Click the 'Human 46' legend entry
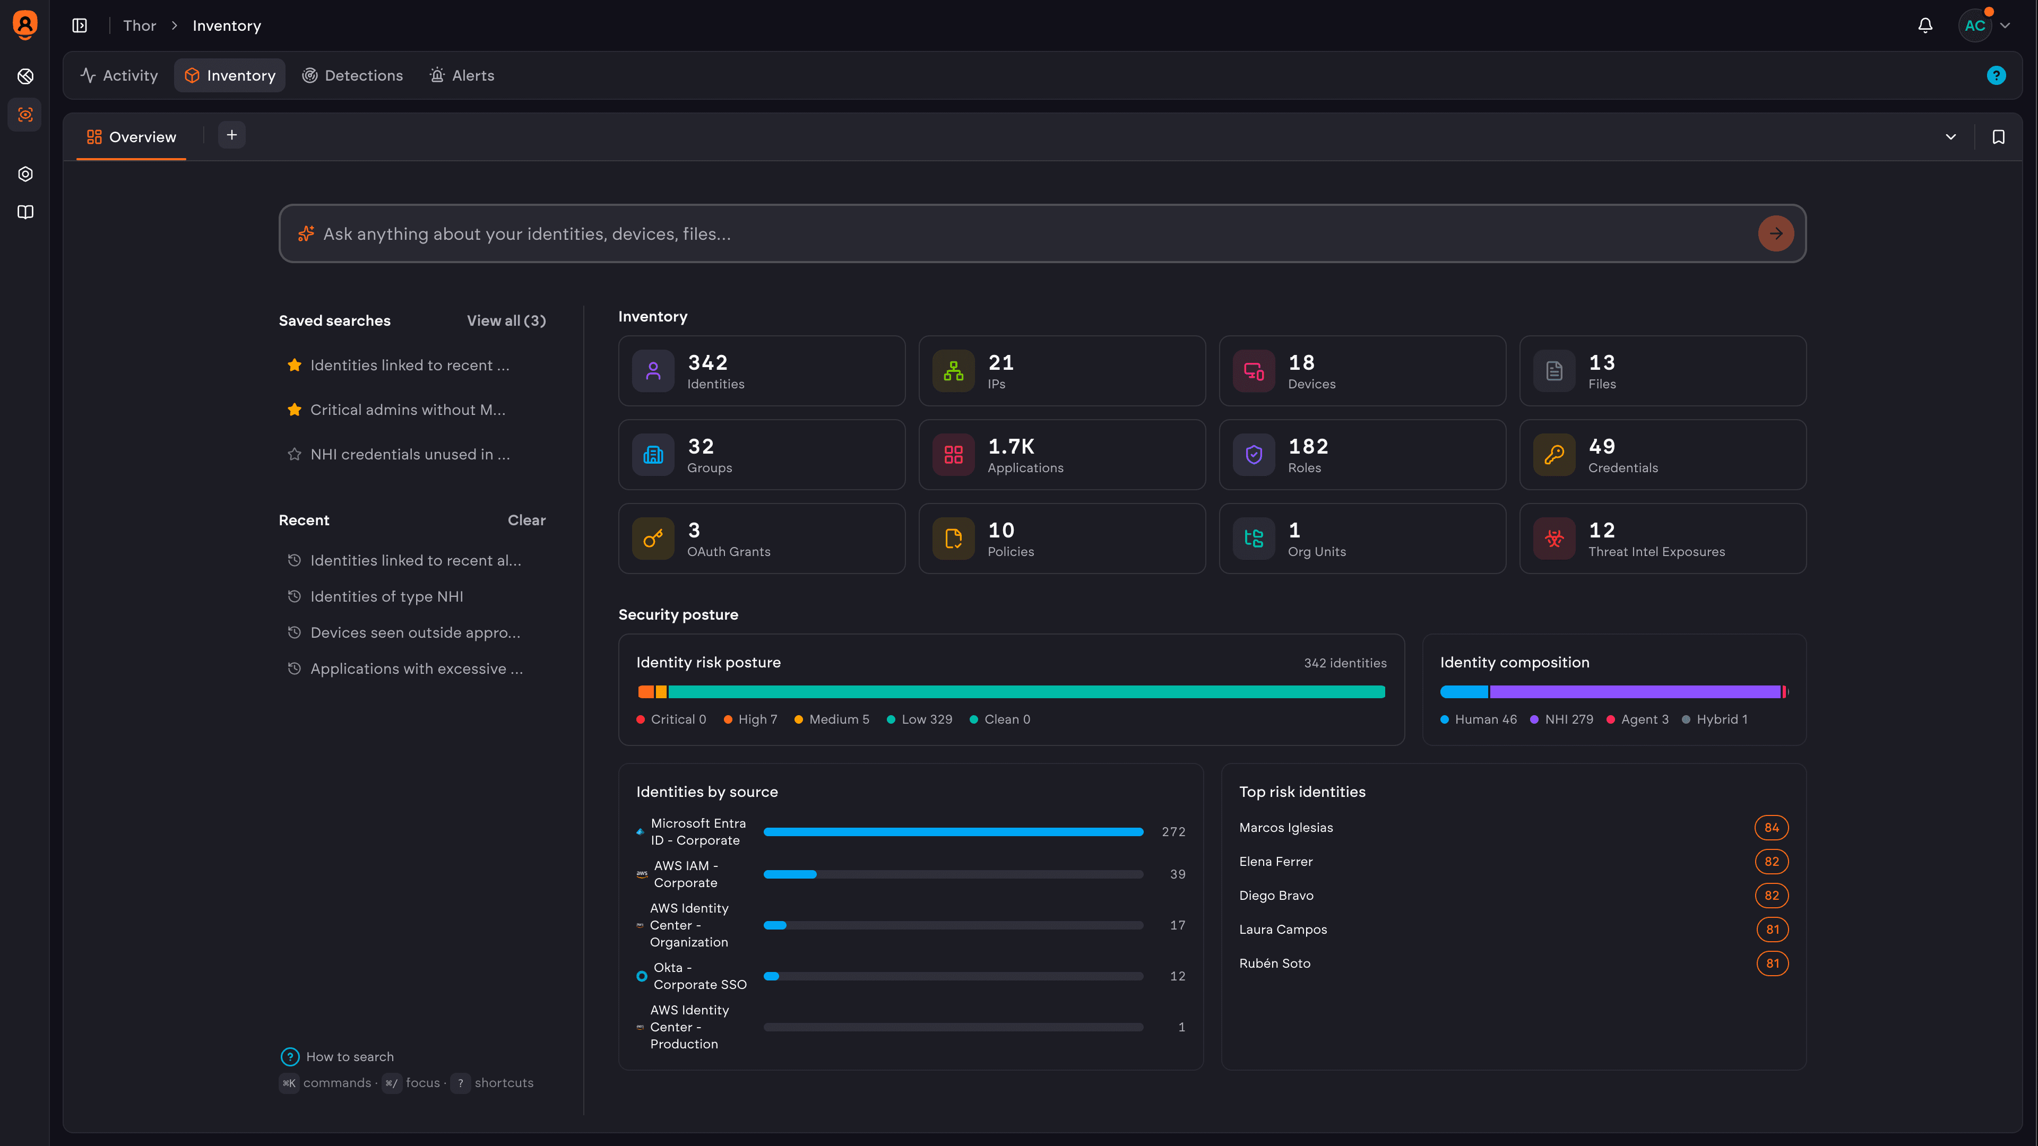2038x1146 pixels. pos(1478,720)
